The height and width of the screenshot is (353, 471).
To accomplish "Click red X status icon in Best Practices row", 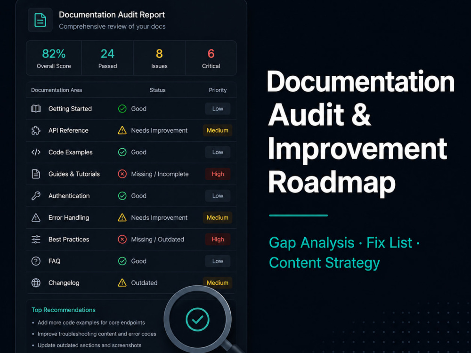I will coord(122,239).
